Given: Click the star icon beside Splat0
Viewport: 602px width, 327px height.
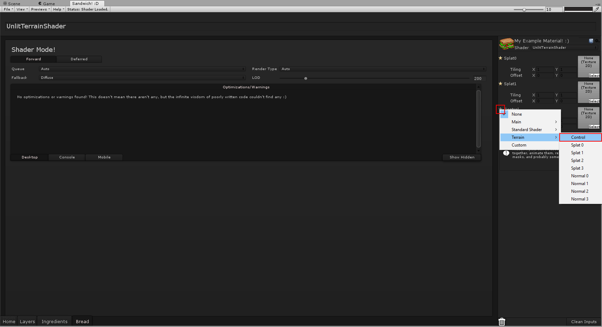Looking at the screenshot, I should pyautogui.click(x=500, y=58).
